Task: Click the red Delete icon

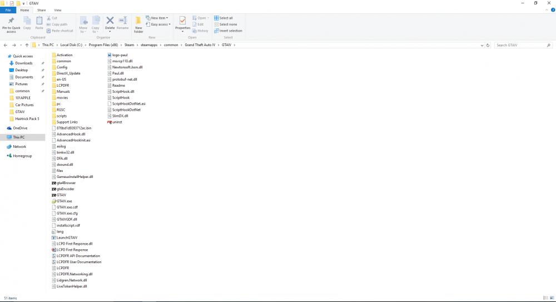Action: tap(110, 21)
